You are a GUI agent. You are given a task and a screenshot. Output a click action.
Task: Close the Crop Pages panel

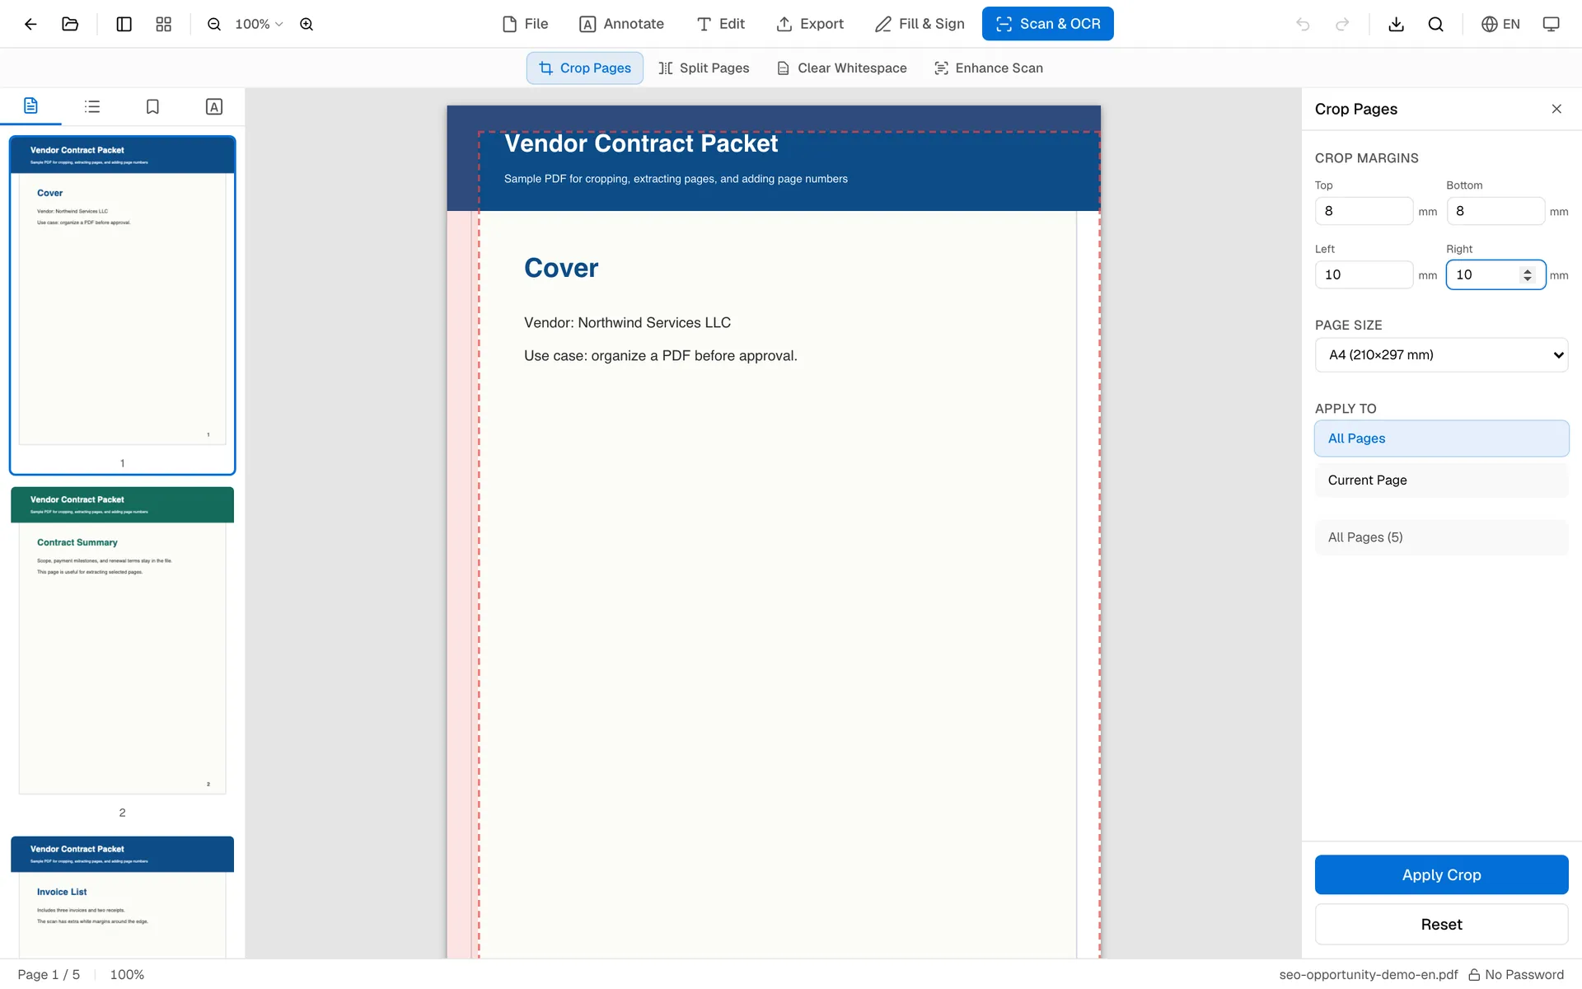pyautogui.click(x=1556, y=109)
